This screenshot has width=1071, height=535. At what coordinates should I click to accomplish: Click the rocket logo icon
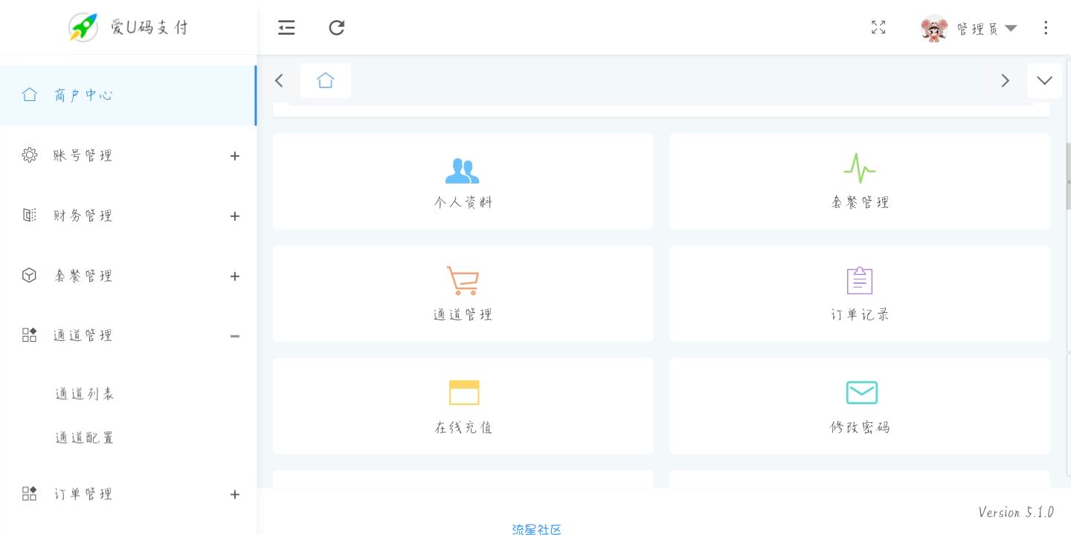pyautogui.click(x=83, y=27)
